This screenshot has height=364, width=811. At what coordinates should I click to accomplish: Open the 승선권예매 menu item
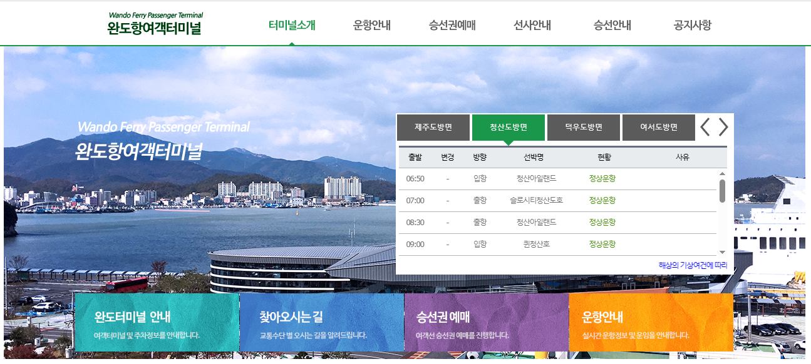point(452,24)
